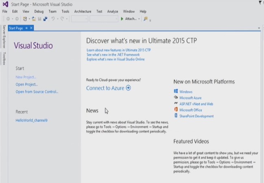The width and height of the screenshot is (264, 183).
Task: Click the Save All toolbar icon
Action: point(45,19)
